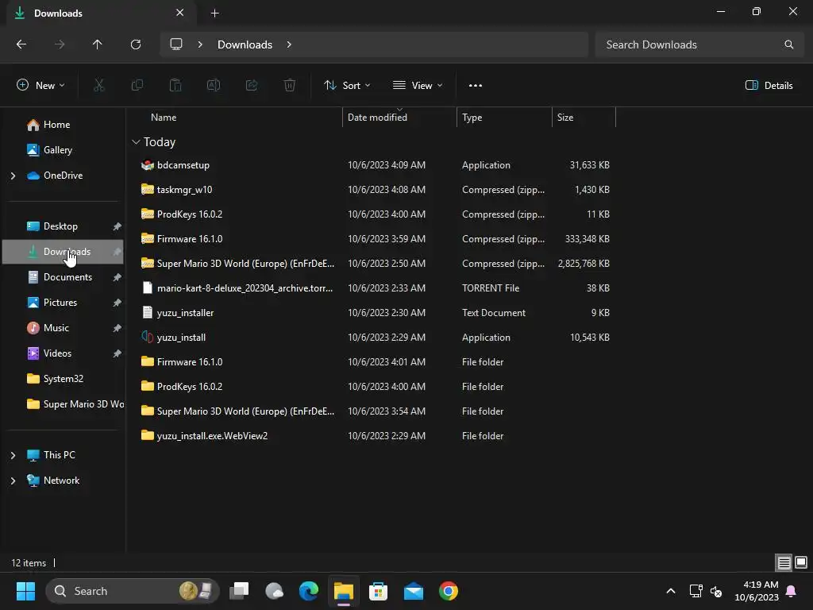The height and width of the screenshot is (610, 813).
Task: Click chevron before Downloads in address bar
Action: click(200, 44)
